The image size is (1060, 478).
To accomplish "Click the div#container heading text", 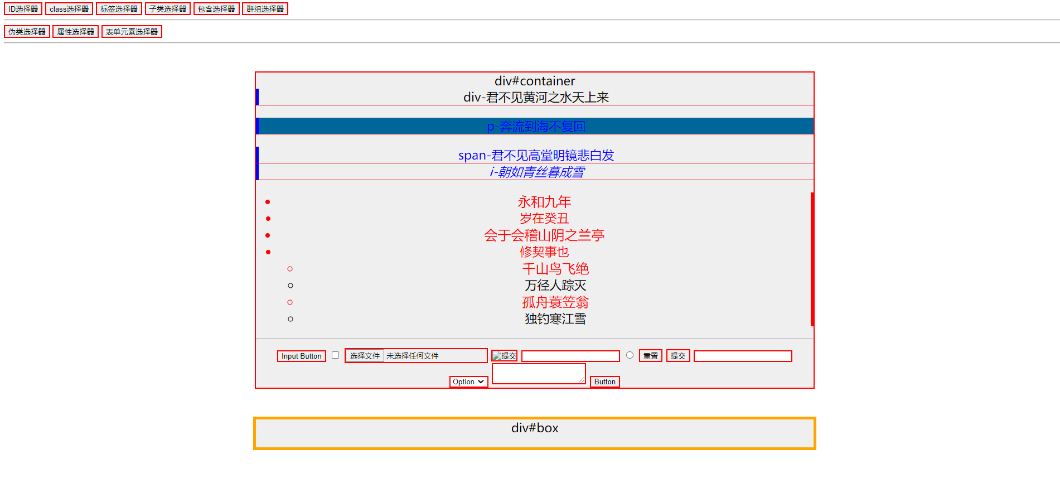I will pos(535,81).
